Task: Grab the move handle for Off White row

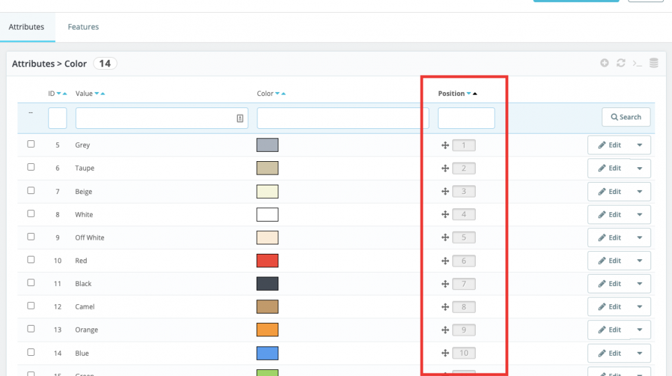Action: pyautogui.click(x=445, y=238)
